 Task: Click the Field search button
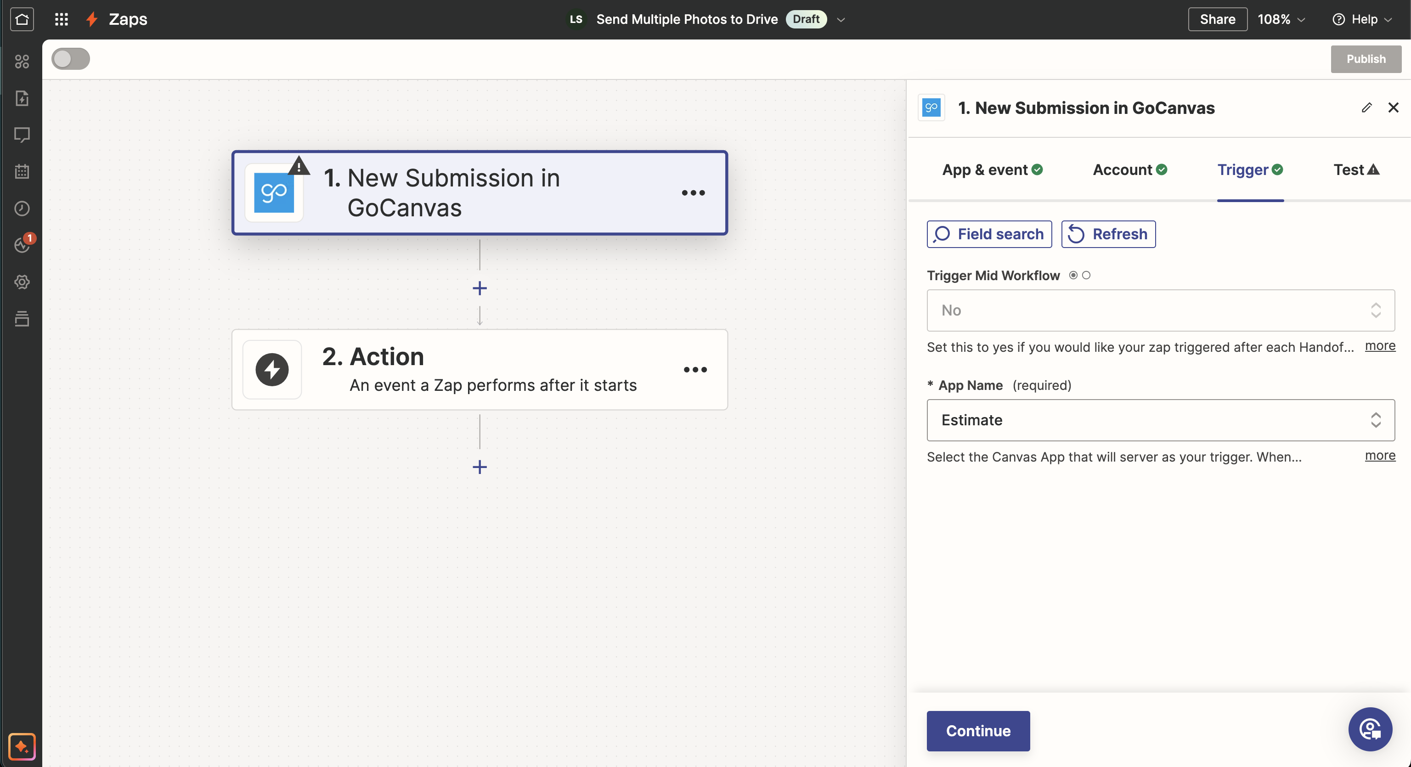989,234
